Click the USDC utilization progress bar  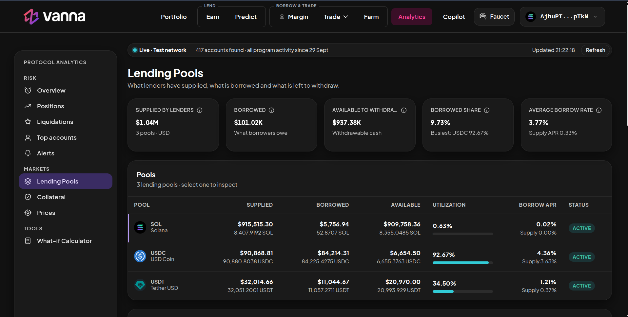point(462,263)
